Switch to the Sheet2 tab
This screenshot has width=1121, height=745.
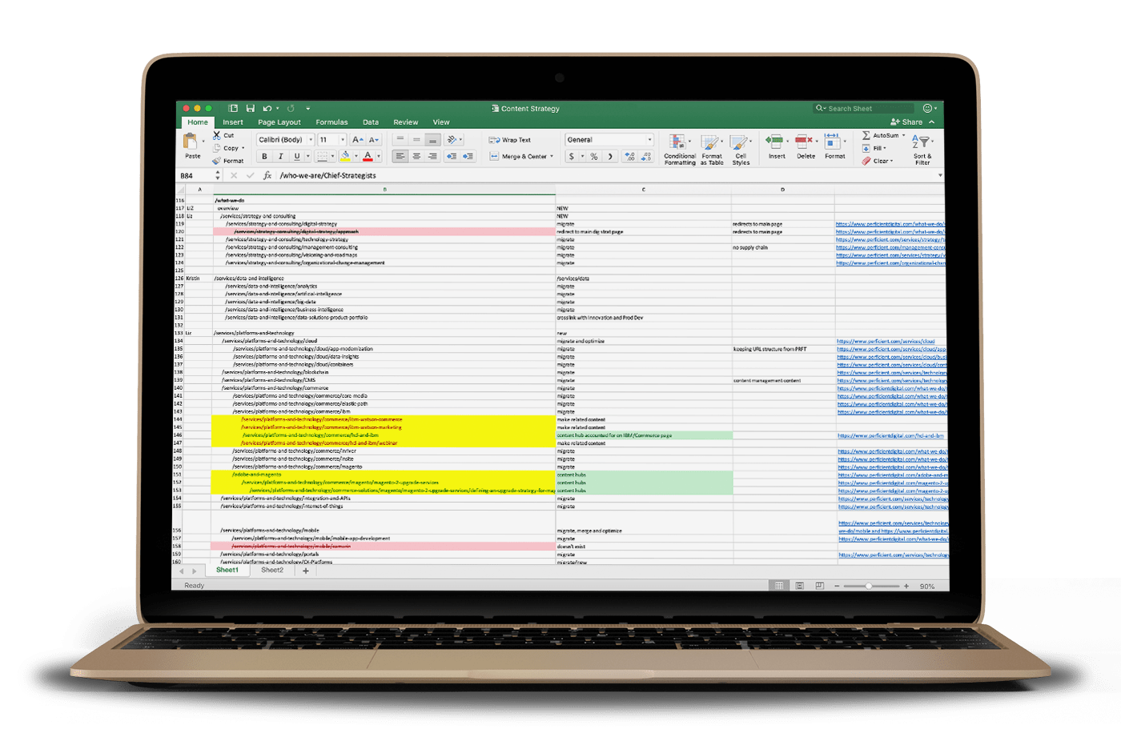click(x=272, y=571)
